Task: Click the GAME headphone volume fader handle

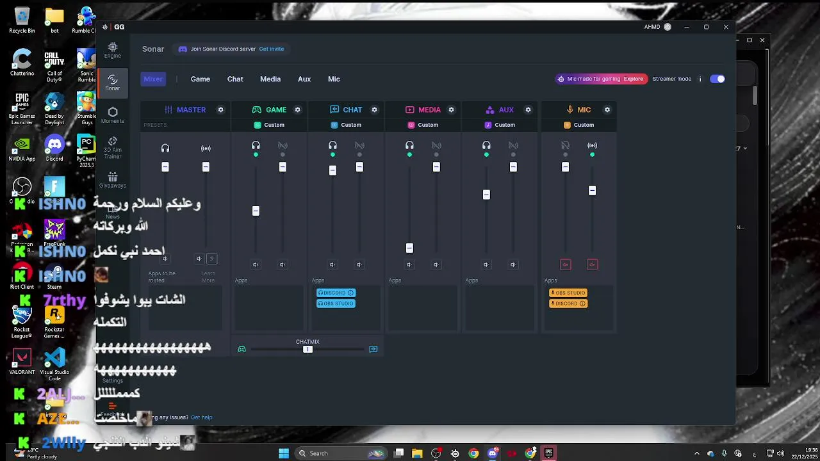Action: 256,211
